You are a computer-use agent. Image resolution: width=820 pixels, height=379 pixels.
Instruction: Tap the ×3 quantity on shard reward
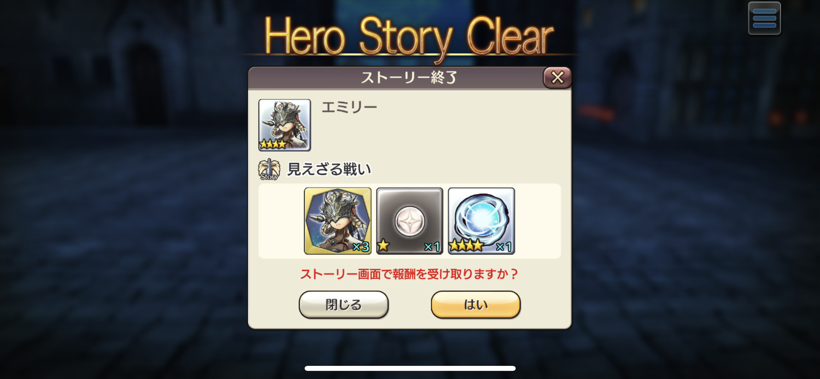(x=361, y=247)
